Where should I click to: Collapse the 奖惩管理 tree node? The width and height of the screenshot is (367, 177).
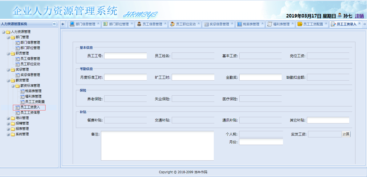pos(8,70)
